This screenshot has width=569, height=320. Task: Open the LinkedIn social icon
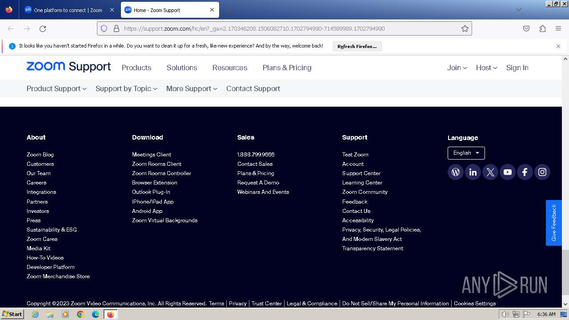[473, 172]
